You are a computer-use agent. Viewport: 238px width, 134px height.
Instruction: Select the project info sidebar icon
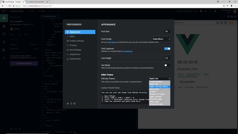[x=4, y=18]
